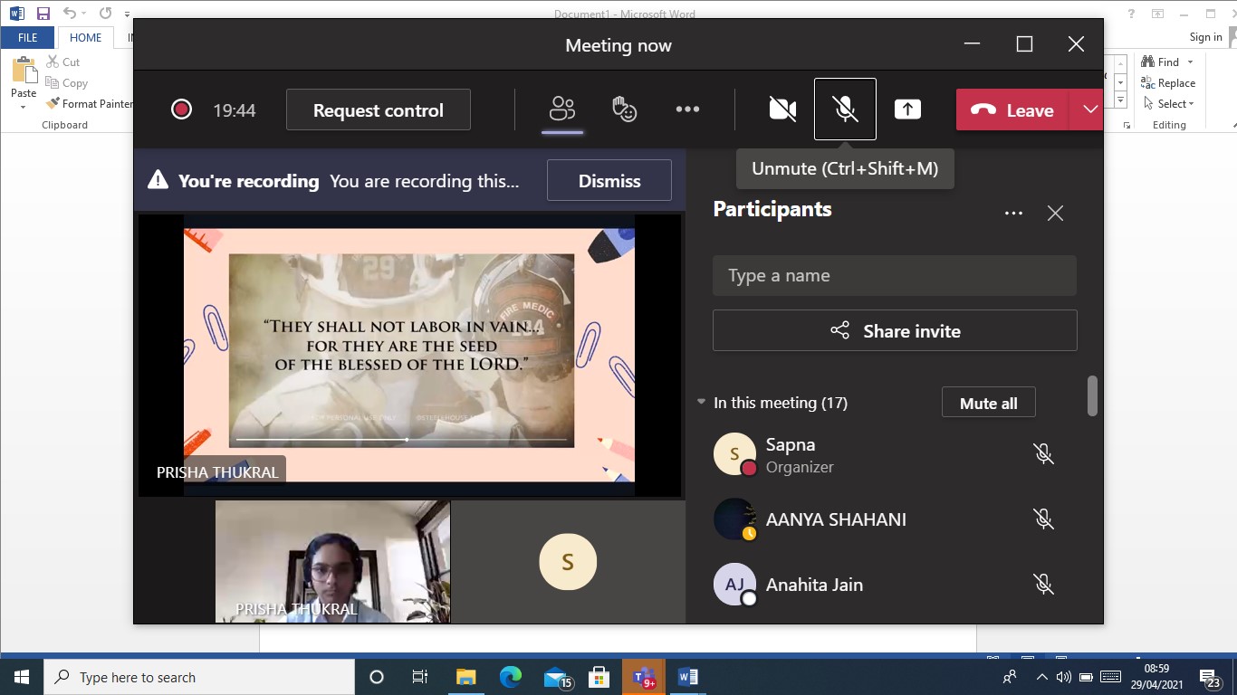
Task: Click the S avatar video tile
Action: point(568,561)
